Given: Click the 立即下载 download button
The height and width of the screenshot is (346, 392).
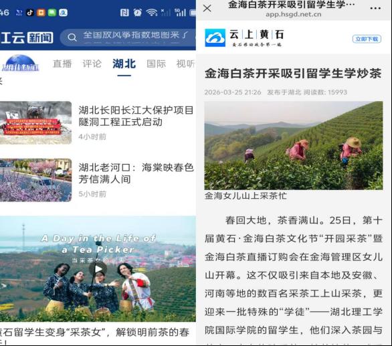Looking at the screenshot, I should coord(367,39).
